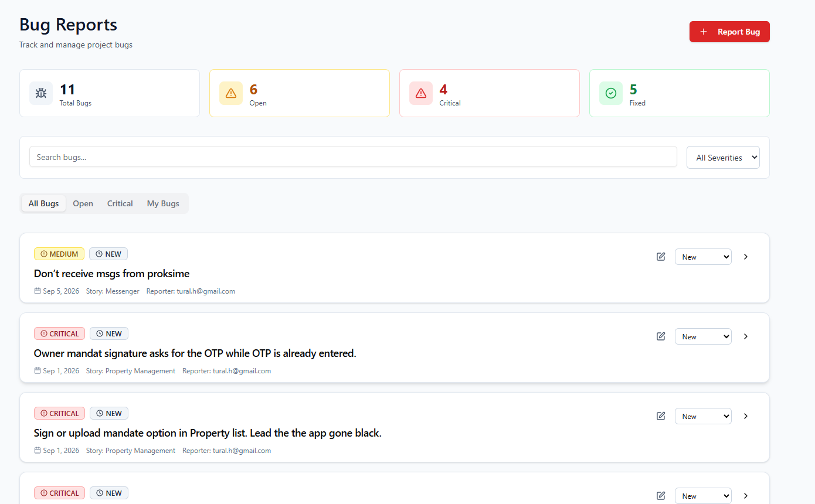Viewport: 815px width, 504px height.
Task: Change status of Owner mandat signature bug
Action: [x=703, y=336]
